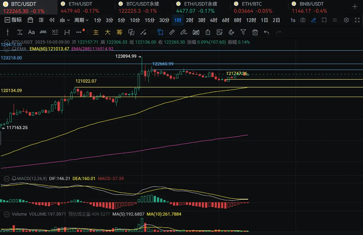Image resolution: width=363 pixels, height=235 pixels.
Task: Select the ruler measurement tool
Action: point(43,32)
